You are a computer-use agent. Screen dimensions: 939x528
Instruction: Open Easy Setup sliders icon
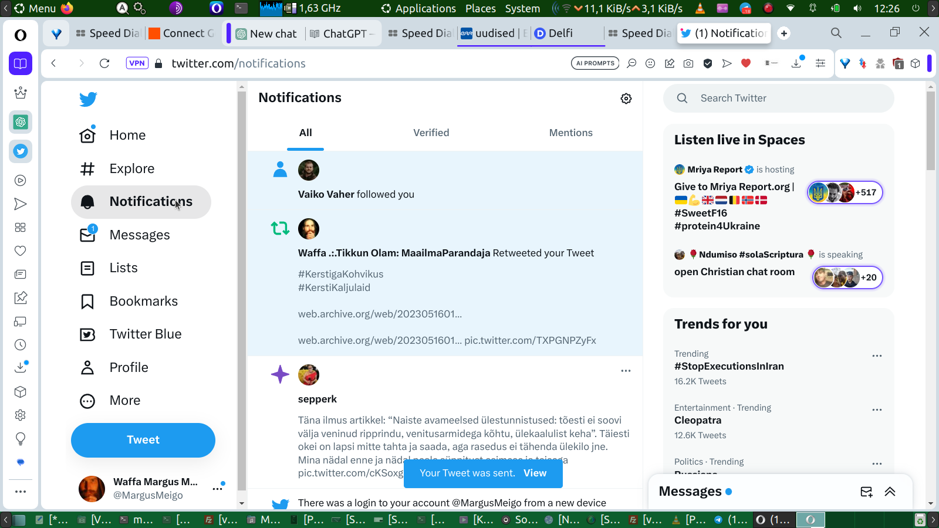coord(820,63)
